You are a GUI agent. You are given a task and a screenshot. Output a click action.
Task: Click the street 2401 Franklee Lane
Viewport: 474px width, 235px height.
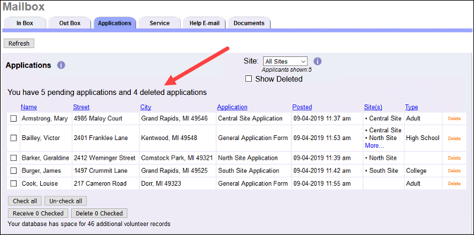click(x=101, y=138)
